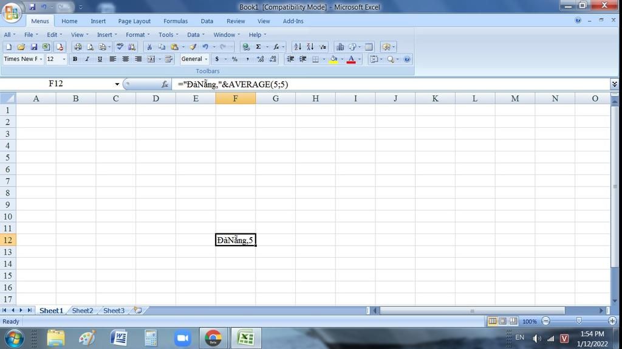Click the AutoSum sigma icon
622x349 pixels.
[258, 47]
